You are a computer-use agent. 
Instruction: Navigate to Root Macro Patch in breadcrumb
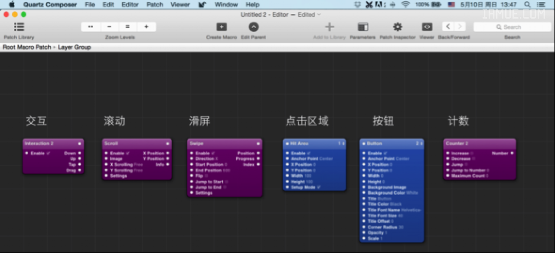pyautogui.click(x=27, y=47)
